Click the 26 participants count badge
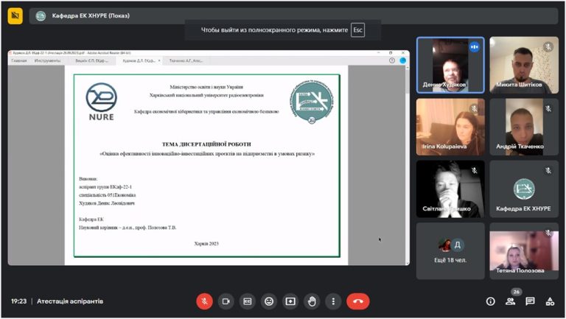The image size is (566, 319). [516, 292]
